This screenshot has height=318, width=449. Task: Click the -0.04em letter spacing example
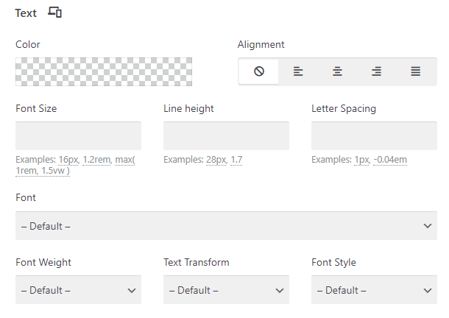390,160
